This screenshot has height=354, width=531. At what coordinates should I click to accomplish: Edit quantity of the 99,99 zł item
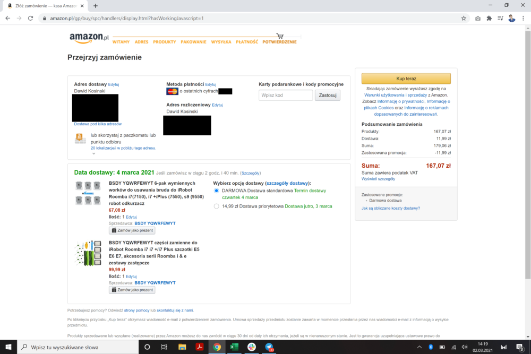[x=131, y=277]
